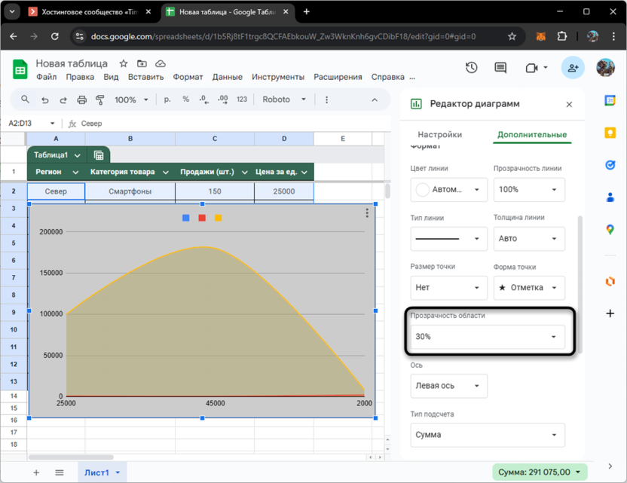Click the Сумма: 291 075,00 summary button
This screenshot has height=483, width=627.
coord(539,472)
